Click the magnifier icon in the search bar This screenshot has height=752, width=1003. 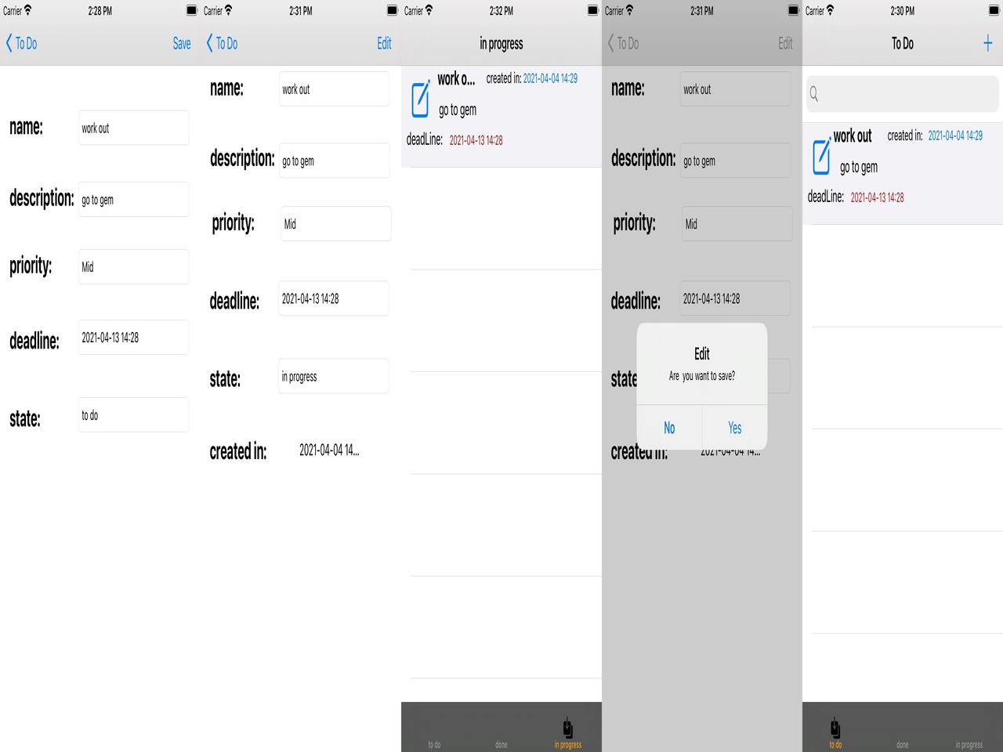[x=814, y=94]
